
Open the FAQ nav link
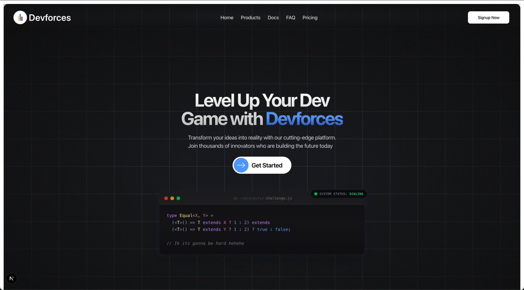coord(291,18)
